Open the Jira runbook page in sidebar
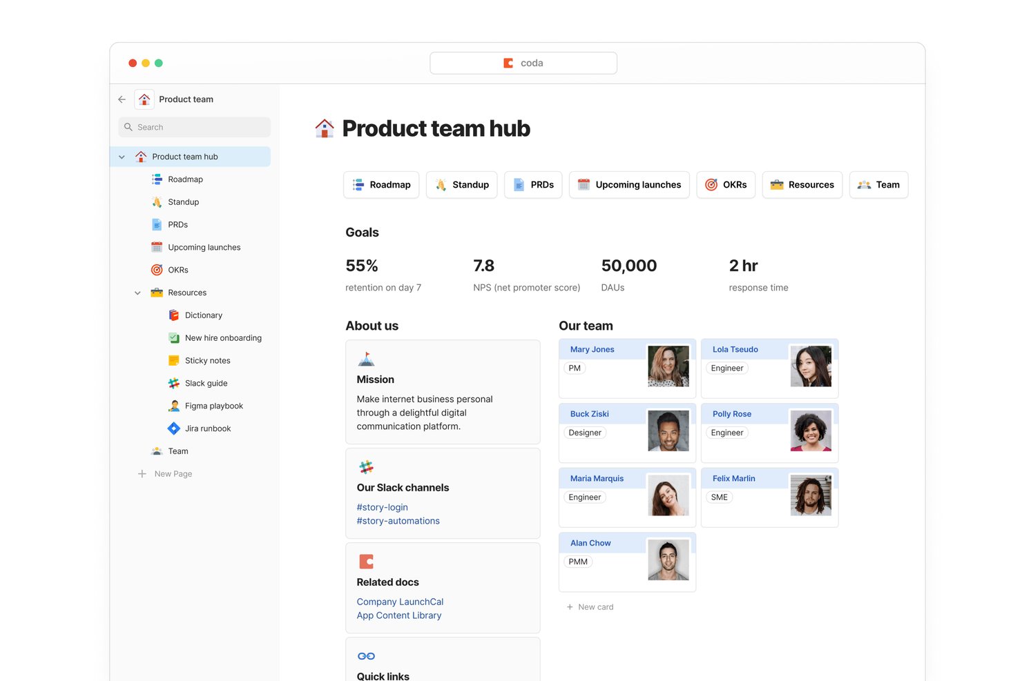The image size is (1022, 681). point(208,428)
